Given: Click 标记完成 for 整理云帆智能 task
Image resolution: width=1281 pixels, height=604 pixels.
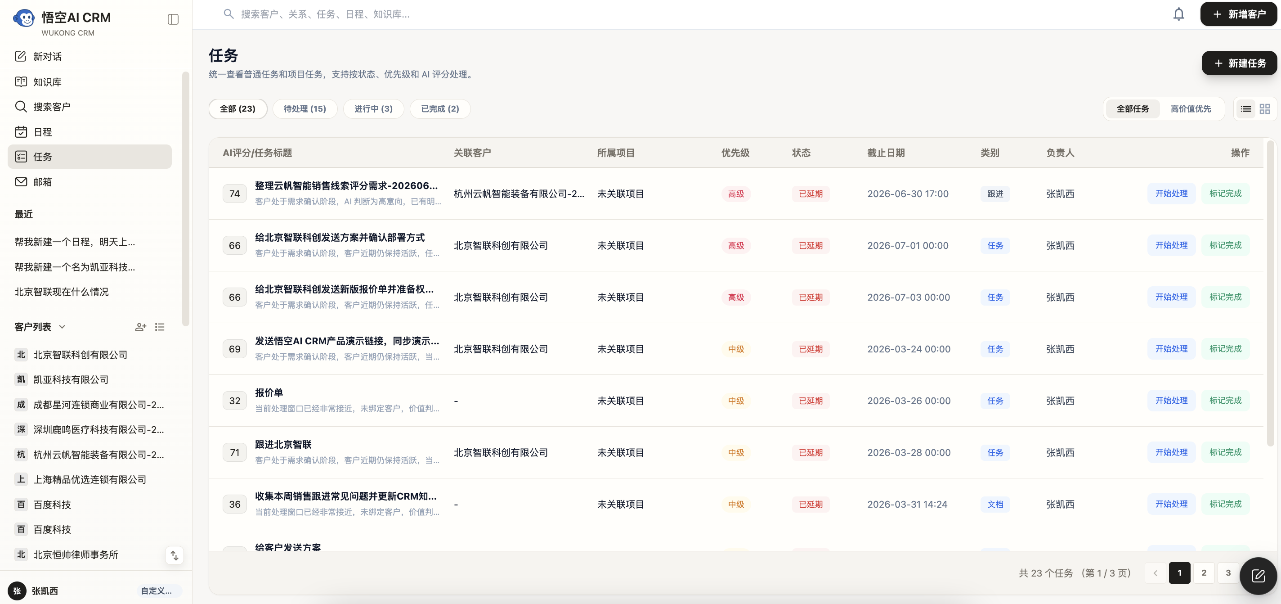Looking at the screenshot, I should [1225, 194].
